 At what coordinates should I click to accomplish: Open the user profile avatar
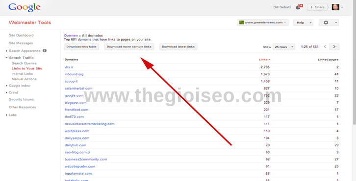[335, 7]
